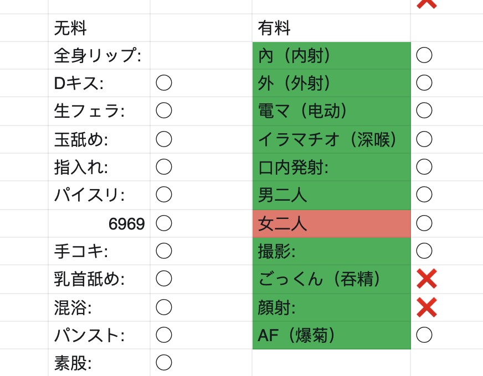Click the circle beside the red 女二人 cell
Screen dimensions: 483x376
point(424,223)
